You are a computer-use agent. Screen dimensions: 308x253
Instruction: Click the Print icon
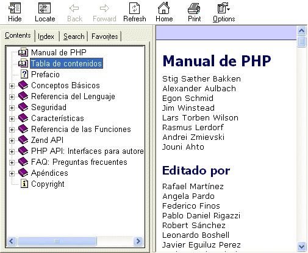click(194, 9)
